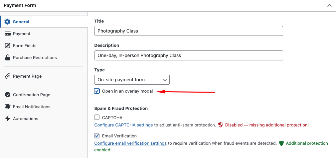Click the Email Notifications bell icon
This screenshot has height=158, width=336.
pyautogui.click(x=7, y=107)
